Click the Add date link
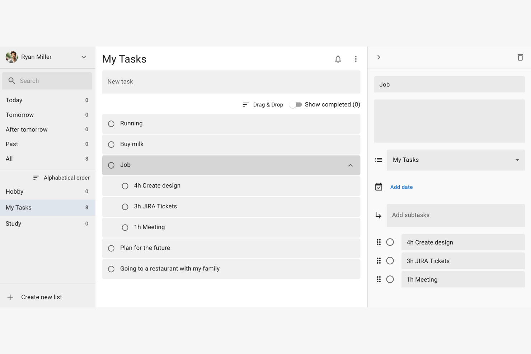 point(401,187)
